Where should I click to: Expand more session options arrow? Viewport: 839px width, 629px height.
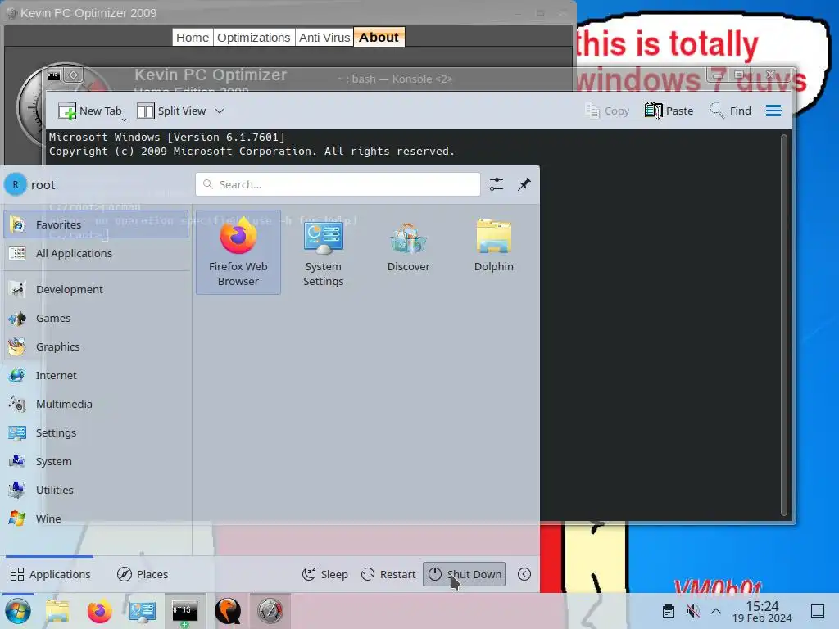coord(524,574)
